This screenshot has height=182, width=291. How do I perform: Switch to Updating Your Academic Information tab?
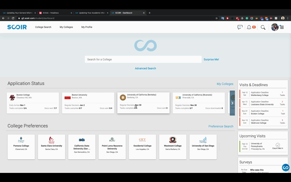91,13
